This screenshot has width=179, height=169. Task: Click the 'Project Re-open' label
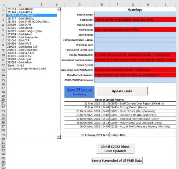point(85,45)
